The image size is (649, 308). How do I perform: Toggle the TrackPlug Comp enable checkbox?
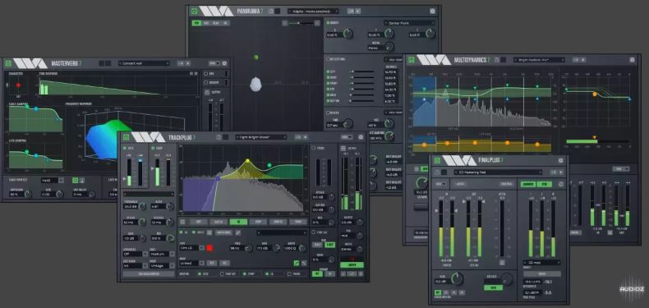click(x=153, y=148)
